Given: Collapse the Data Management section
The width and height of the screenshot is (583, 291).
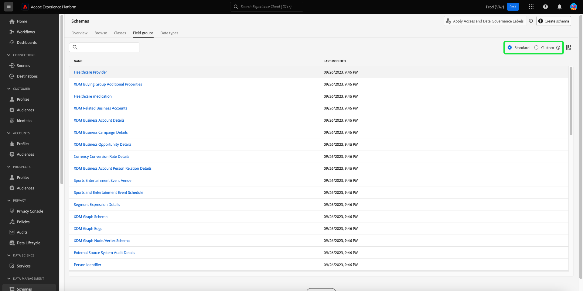Looking at the screenshot, I should [9, 279].
